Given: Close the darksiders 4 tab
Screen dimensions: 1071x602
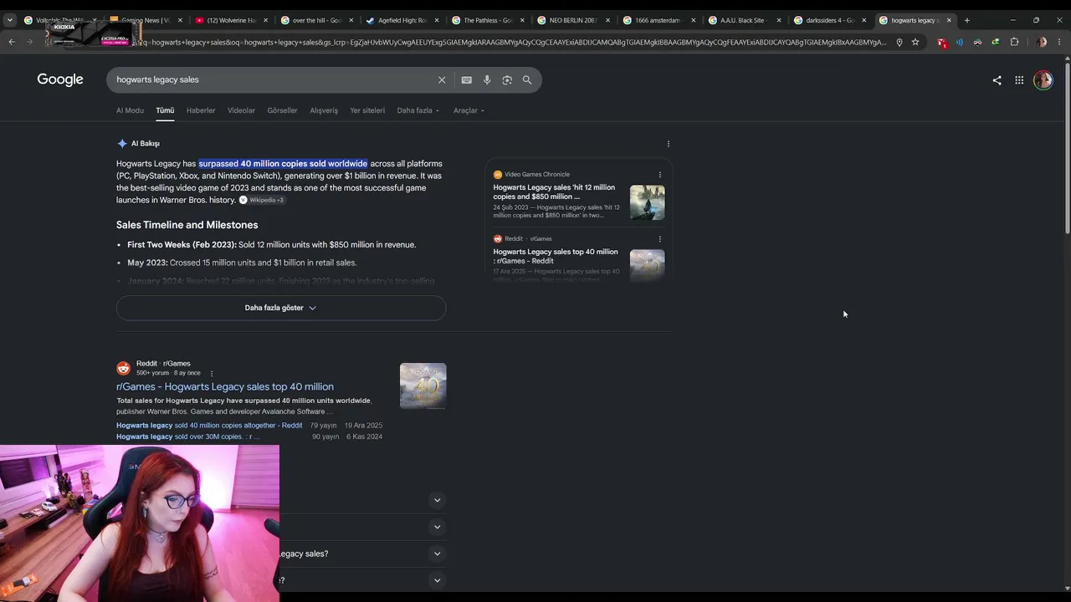Looking at the screenshot, I should click(x=863, y=20).
